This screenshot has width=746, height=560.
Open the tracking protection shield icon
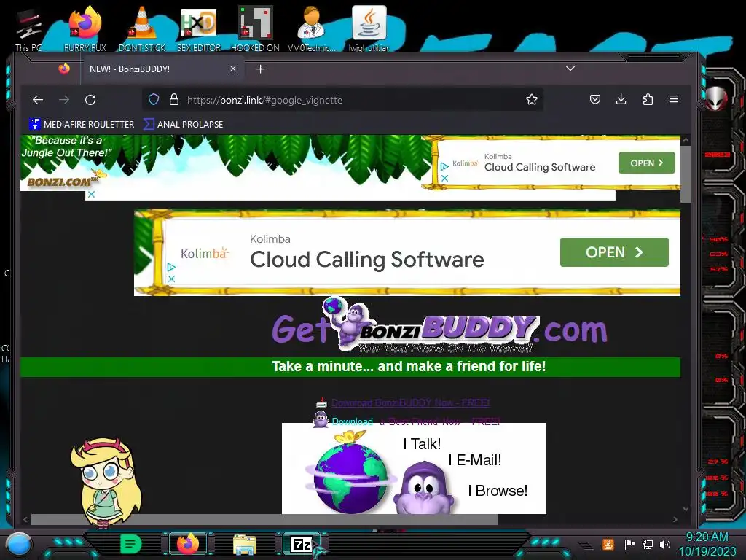point(153,99)
